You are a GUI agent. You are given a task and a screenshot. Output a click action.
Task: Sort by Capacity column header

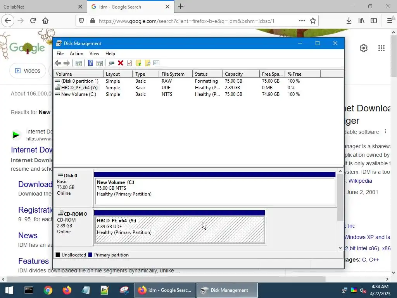tap(241, 74)
